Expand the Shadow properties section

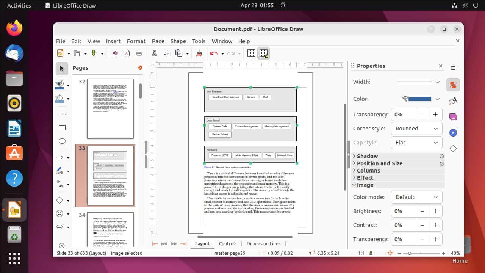(366, 156)
